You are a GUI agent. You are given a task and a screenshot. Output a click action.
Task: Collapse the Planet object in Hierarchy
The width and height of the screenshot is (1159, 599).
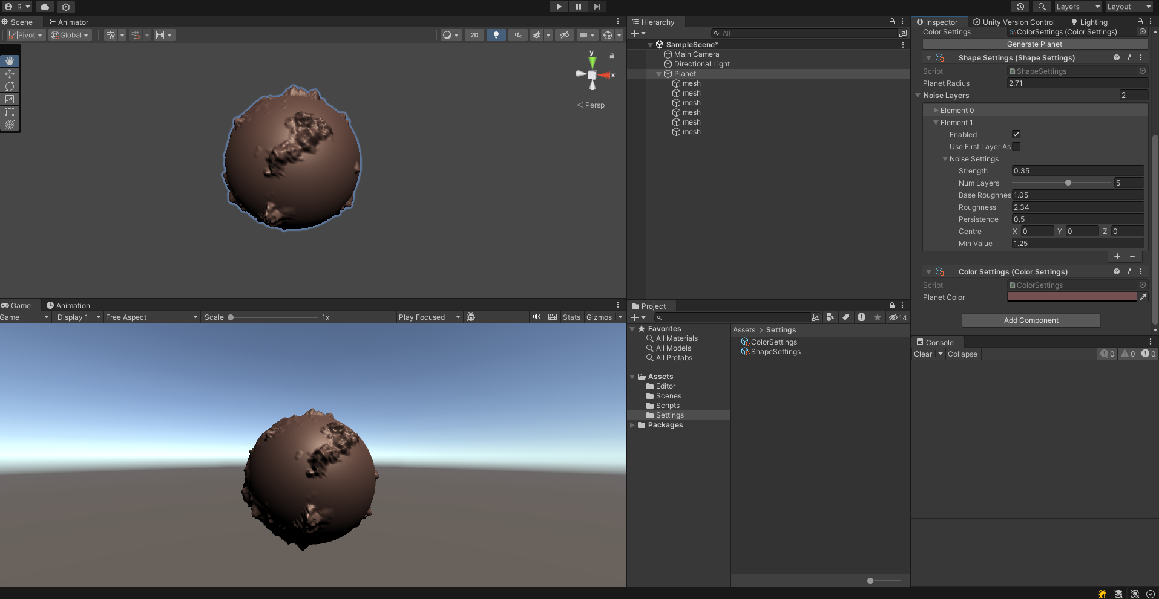pyautogui.click(x=659, y=74)
